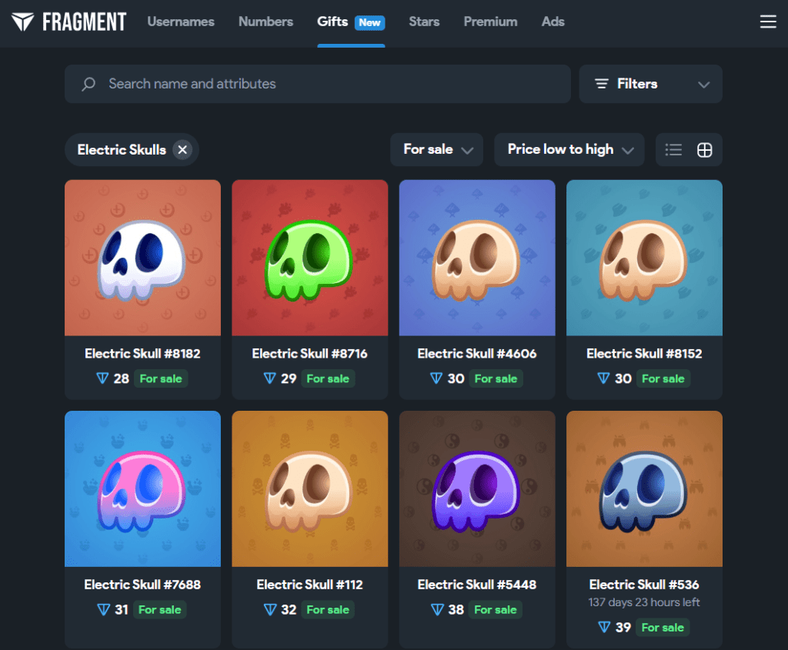Open the pink Electric Skull #7688 image
Image resolution: width=788 pixels, height=650 pixels.
142,488
